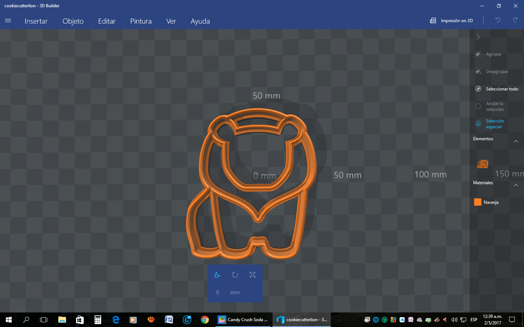Open the Insertar menu
Viewport: 524px width, 327px height.
36,21
